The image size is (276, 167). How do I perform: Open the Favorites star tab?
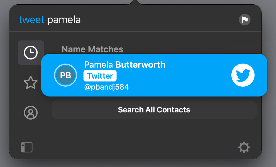tap(31, 82)
